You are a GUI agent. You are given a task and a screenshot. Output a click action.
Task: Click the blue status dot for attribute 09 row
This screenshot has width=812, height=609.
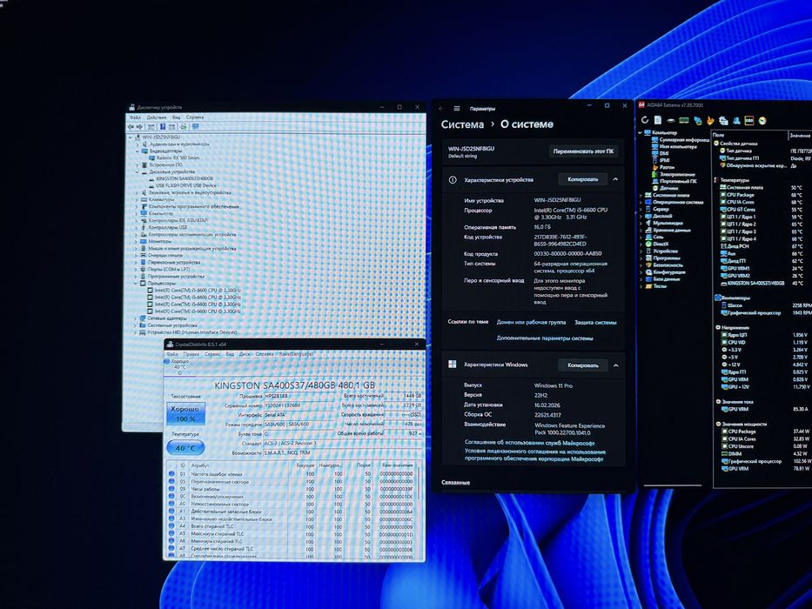coord(171,488)
